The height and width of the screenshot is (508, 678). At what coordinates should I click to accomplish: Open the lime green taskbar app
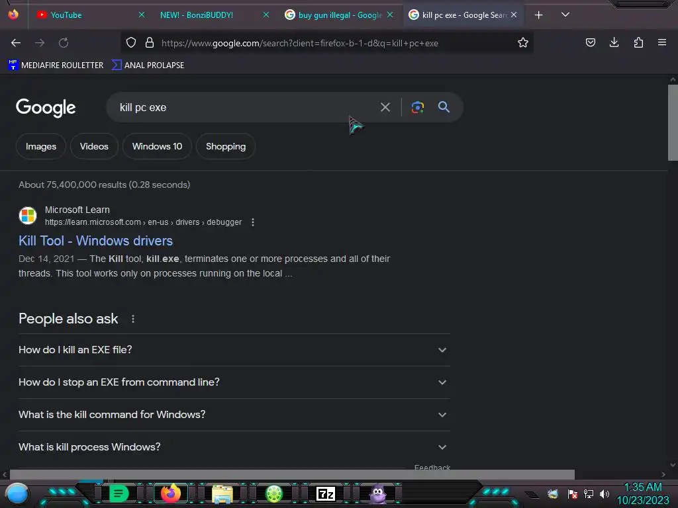tap(273, 493)
